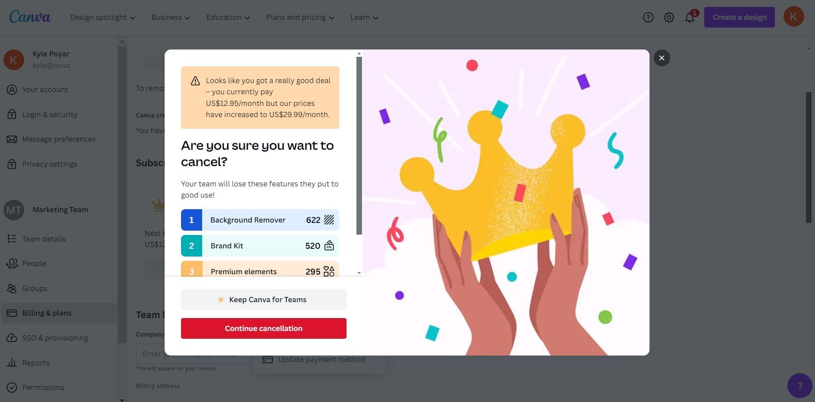Open the Learn menu
Image resolution: width=815 pixels, height=402 pixels.
[x=364, y=17]
